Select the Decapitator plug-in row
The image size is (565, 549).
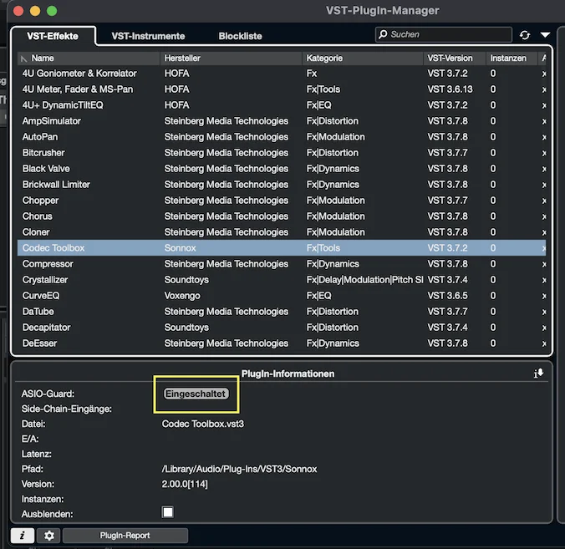coord(282,327)
